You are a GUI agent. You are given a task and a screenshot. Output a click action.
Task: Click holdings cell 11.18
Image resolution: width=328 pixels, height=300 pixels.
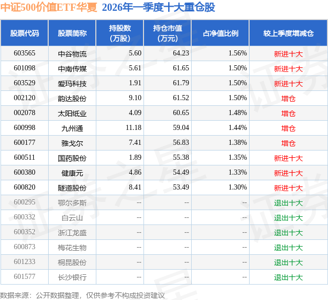(x=134, y=128)
